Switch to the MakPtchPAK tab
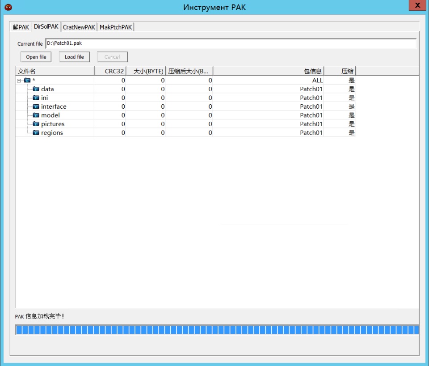The height and width of the screenshot is (366, 429). (116, 27)
